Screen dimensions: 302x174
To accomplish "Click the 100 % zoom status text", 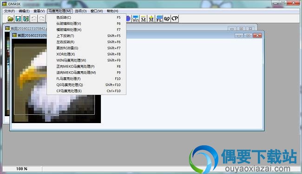I will [x=21, y=169].
